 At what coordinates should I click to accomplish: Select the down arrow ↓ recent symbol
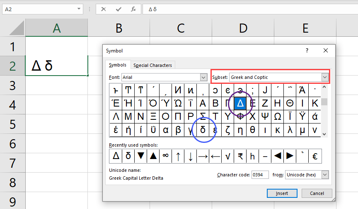point(191,156)
